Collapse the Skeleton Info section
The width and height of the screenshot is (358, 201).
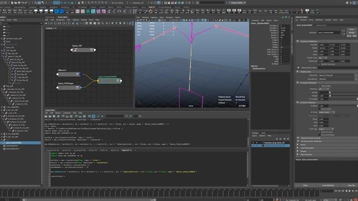click(x=298, y=72)
